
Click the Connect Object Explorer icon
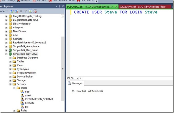coord(12,11)
